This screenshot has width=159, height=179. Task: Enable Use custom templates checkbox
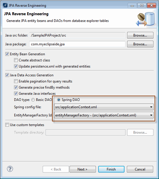point(7,125)
